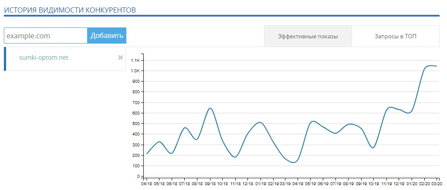Click the 03/20 x-axis label
The height and width of the screenshot is (190, 447).
[437, 184]
